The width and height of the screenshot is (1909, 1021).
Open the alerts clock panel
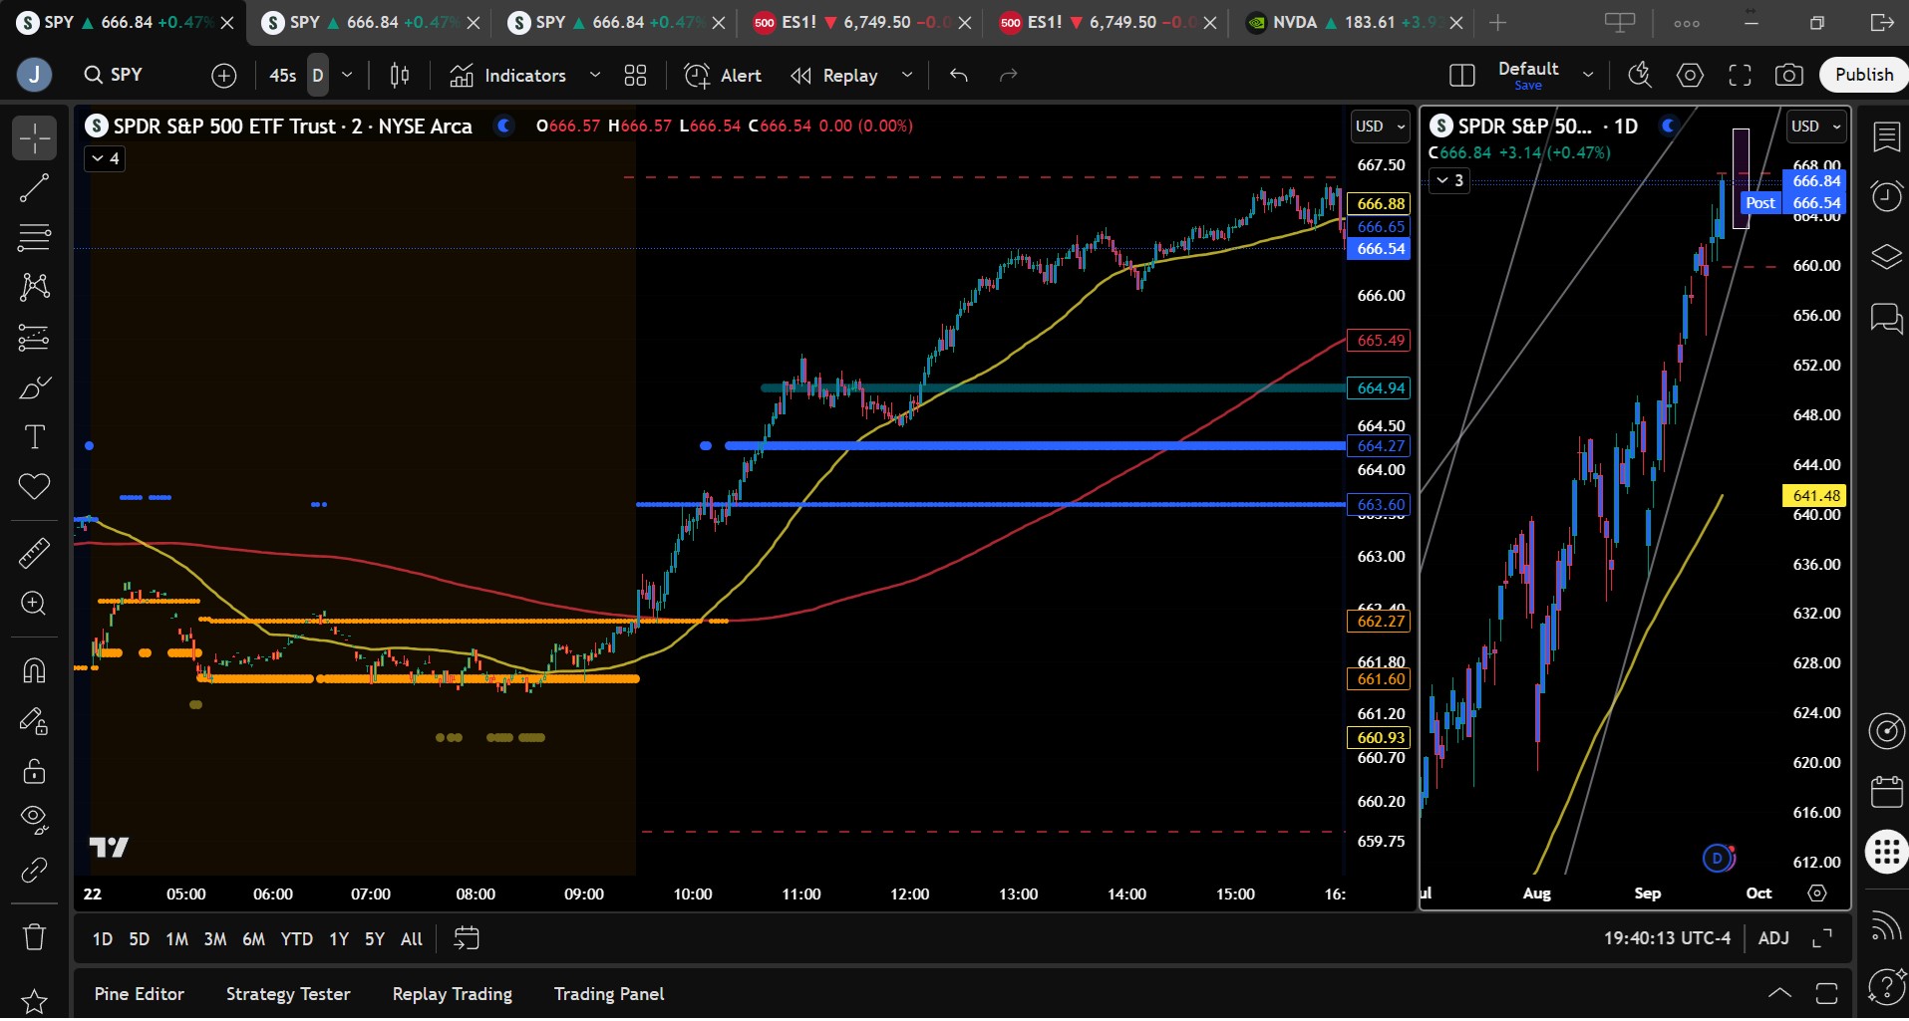coord(1886,196)
